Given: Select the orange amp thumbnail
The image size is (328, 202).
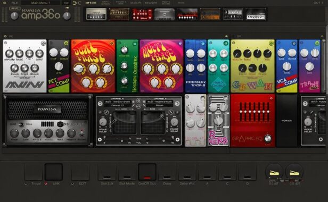Looking at the screenshot, I should click(x=210, y=14).
